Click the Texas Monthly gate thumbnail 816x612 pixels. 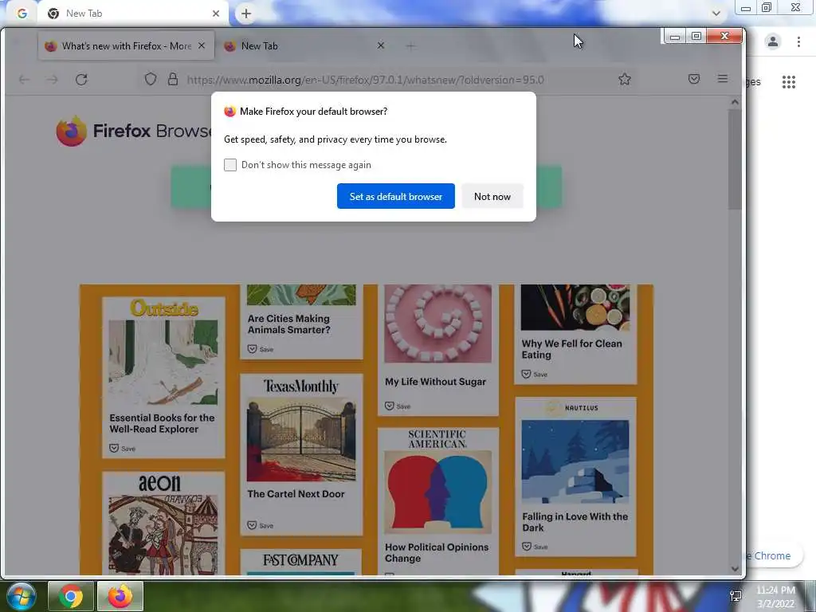pos(300,440)
